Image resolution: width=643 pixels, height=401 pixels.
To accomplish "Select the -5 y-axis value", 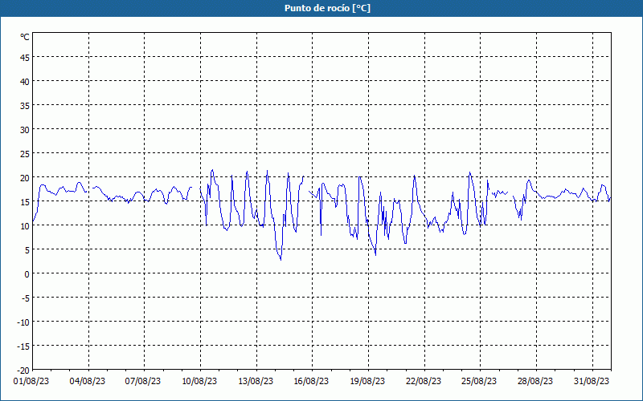I will (26, 298).
